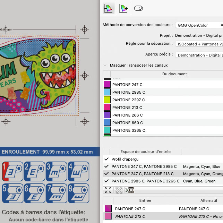Viewport: 223px width, 223px height.
Task: Click the Du document column header
Action: coord(174,74)
